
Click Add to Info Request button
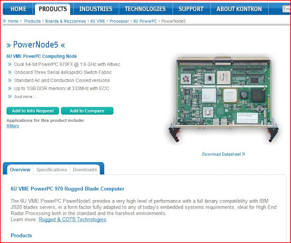[x=33, y=111]
